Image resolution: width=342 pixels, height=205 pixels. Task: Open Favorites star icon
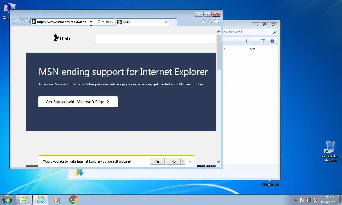[x=210, y=22]
